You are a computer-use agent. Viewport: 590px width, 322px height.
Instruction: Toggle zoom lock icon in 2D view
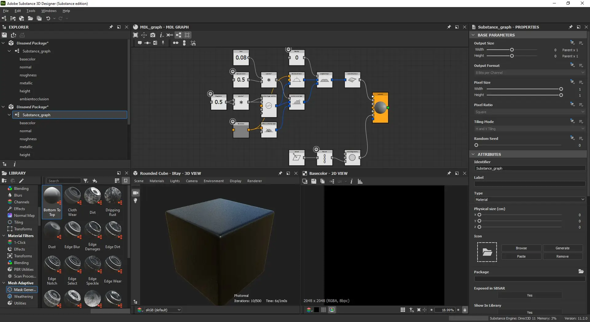tap(465, 310)
